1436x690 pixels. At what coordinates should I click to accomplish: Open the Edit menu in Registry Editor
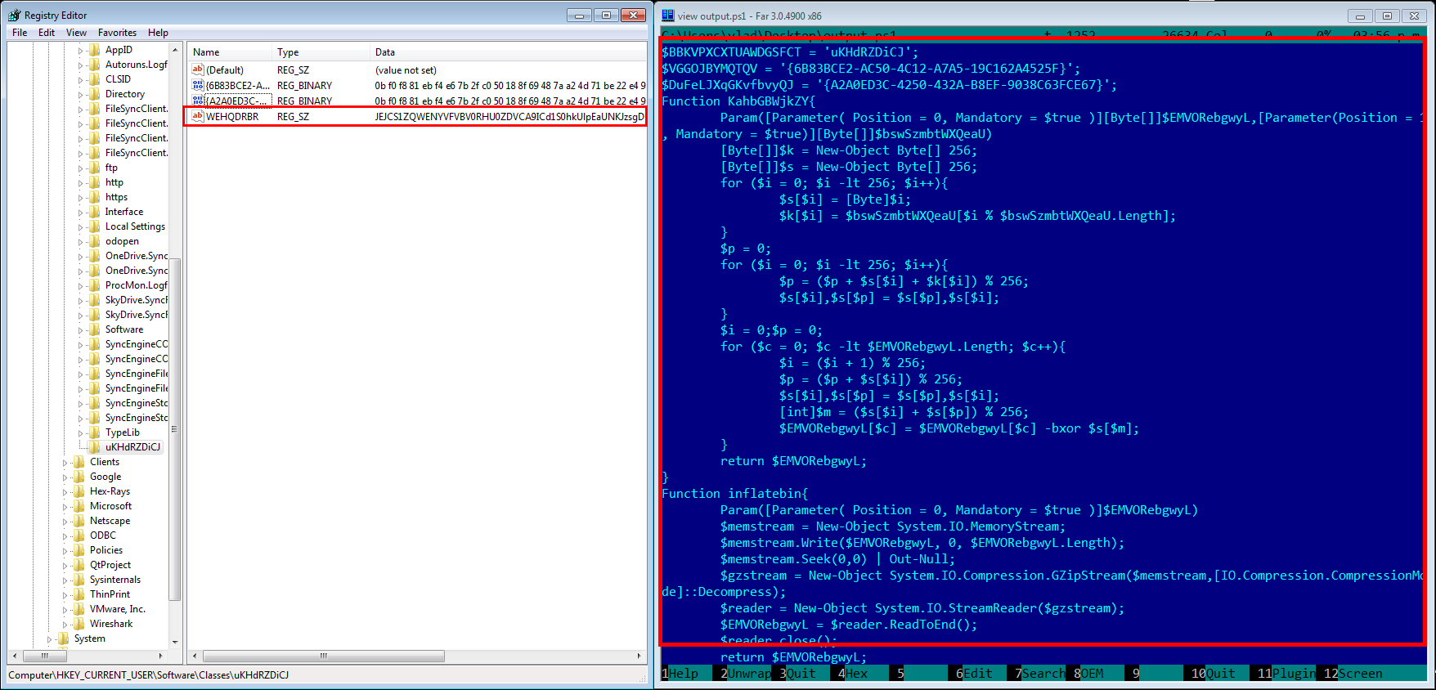click(x=47, y=33)
